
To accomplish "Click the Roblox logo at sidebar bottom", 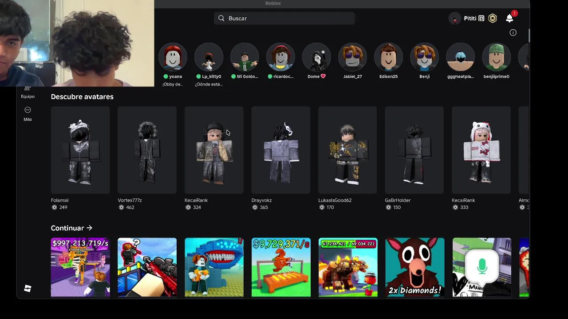I will coord(28,289).
